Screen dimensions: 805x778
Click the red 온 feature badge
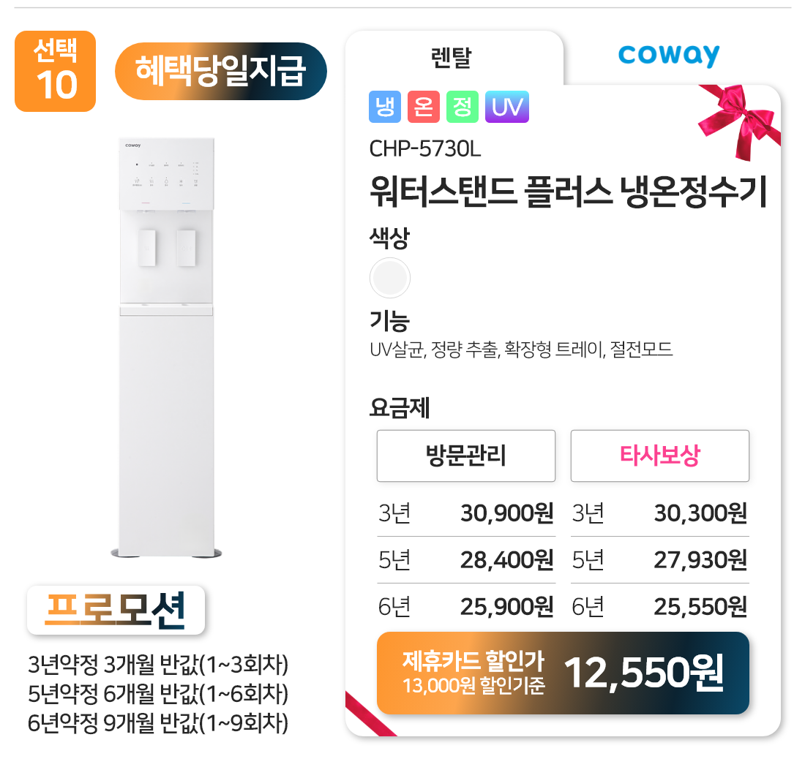click(423, 107)
